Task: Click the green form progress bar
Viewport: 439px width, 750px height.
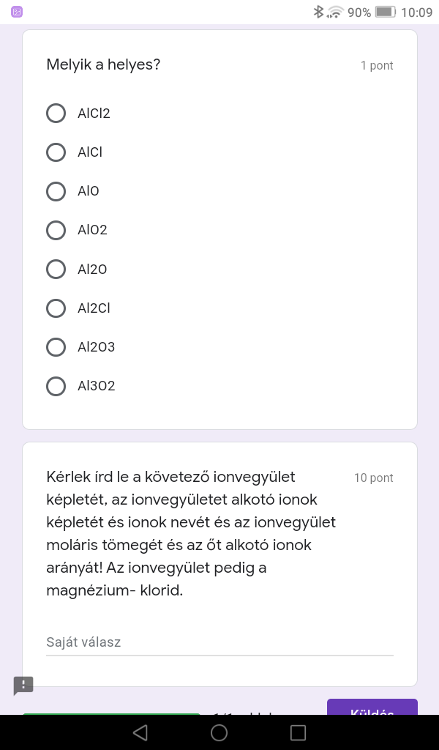Action: (x=111, y=713)
